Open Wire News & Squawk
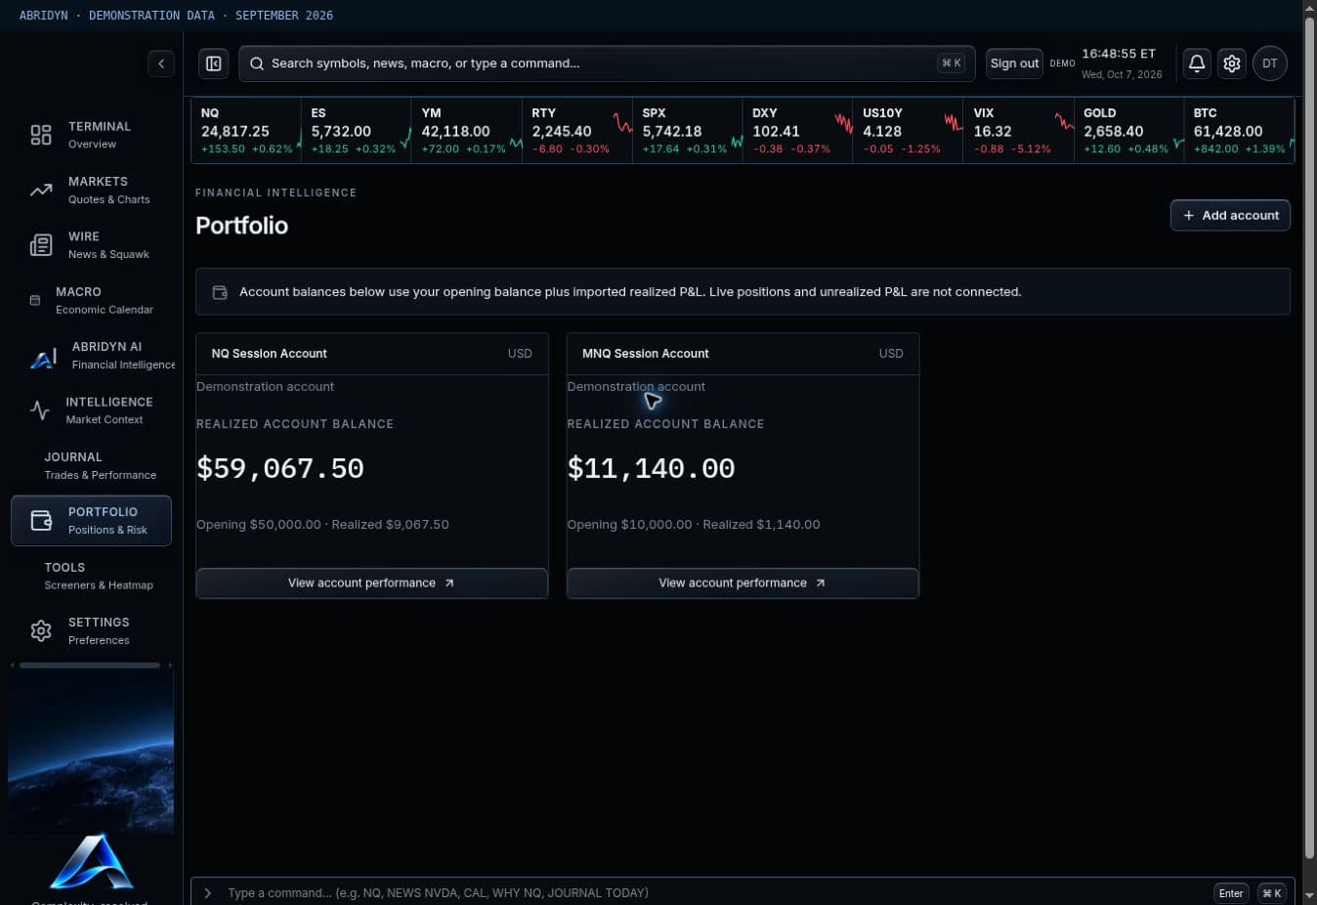Image resolution: width=1317 pixels, height=905 pixels. (91, 245)
